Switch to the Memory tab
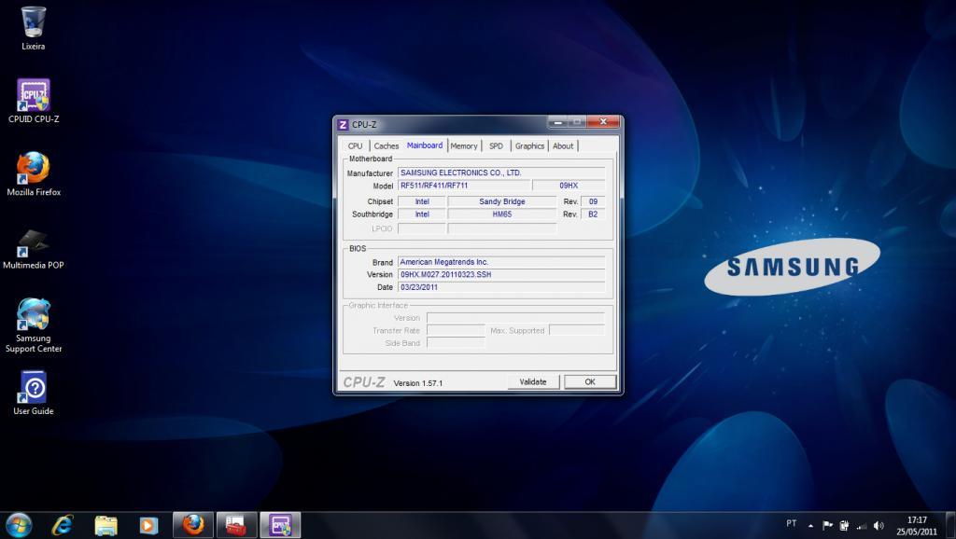This screenshot has width=956, height=539. pyautogui.click(x=464, y=146)
